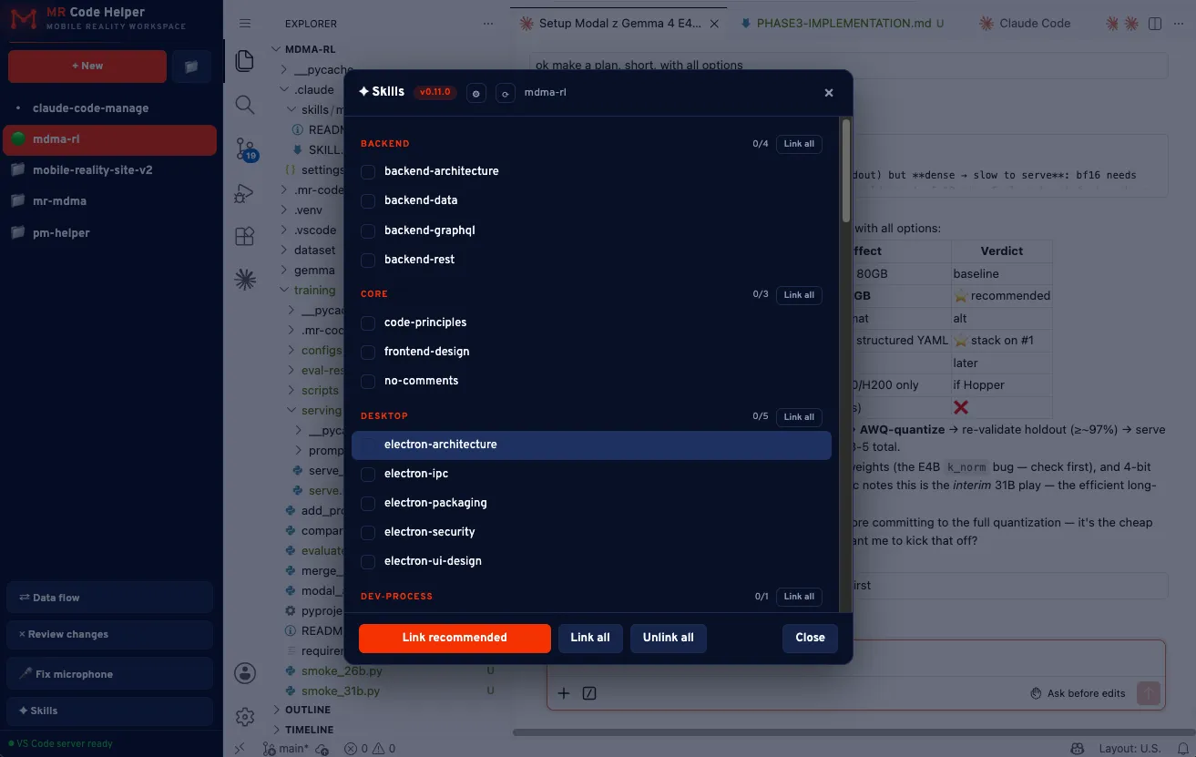Screen dimensions: 1196x757
Task: Click Link all for the BACKEND group
Action: pos(799,144)
